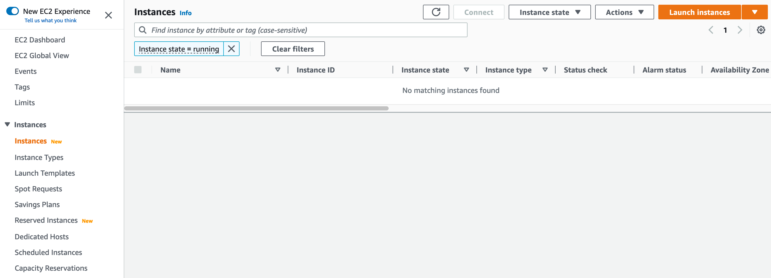Click the Alarm status column header
The height and width of the screenshot is (278, 771).
pyautogui.click(x=664, y=70)
